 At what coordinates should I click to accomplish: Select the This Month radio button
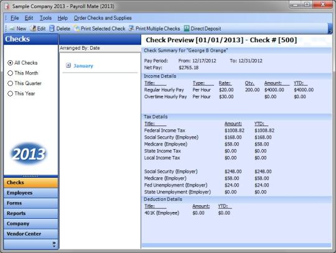(x=10, y=73)
